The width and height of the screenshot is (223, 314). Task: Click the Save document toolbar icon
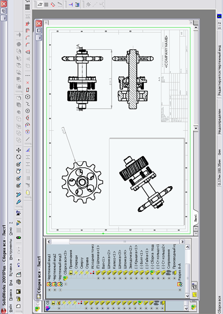(18, 292)
